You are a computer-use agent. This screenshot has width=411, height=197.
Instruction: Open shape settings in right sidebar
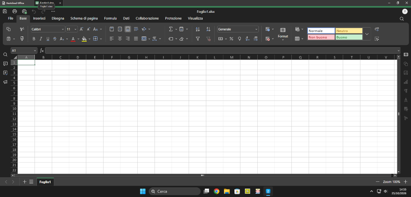pyautogui.click(x=406, y=64)
